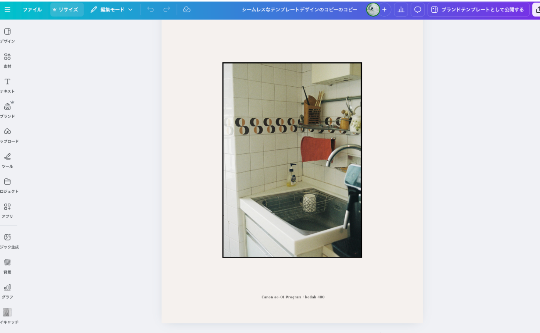Expand the 編集モード dropdown
This screenshot has width=540, height=333.
112,10
